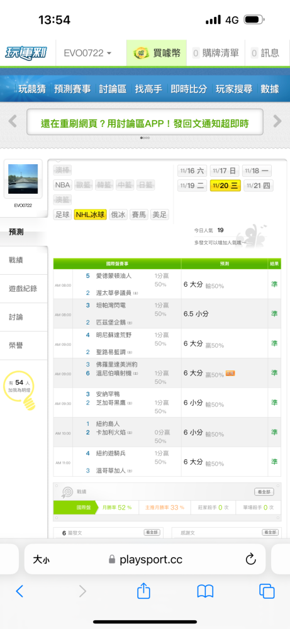Open the 榮譽 sidebar tab
This screenshot has height=629, width=290.
pyautogui.click(x=24, y=345)
